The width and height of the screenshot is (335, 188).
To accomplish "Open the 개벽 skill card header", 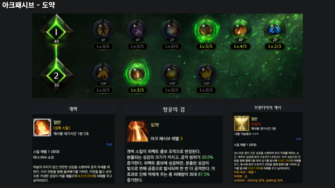I will click(x=73, y=109).
